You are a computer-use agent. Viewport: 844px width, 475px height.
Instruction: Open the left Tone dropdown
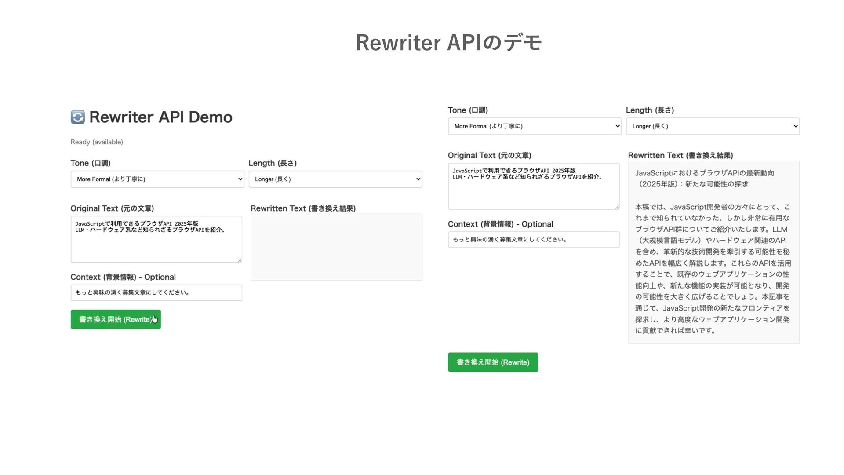(x=157, y=179)
